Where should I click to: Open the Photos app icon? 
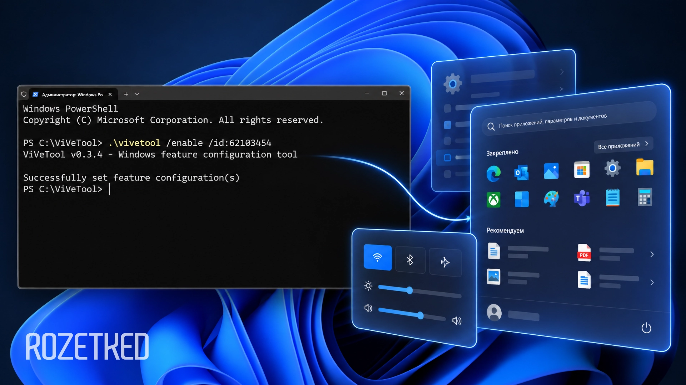coord(551,171)
